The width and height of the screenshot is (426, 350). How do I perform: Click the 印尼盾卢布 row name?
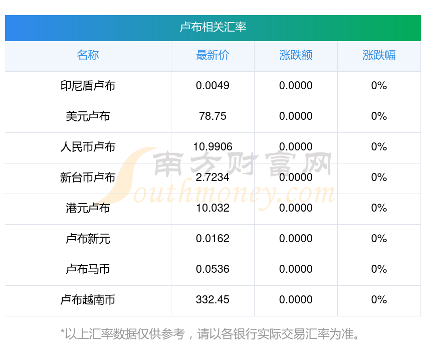point(88,86)
